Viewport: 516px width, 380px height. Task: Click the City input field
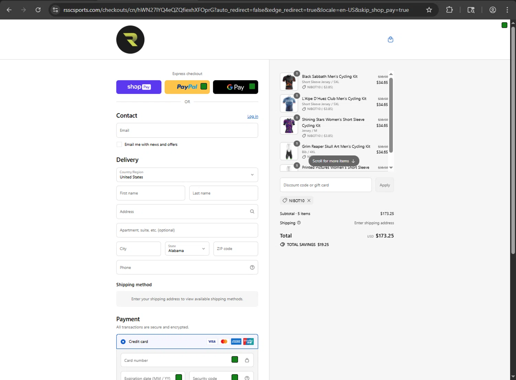coord(139,249)
